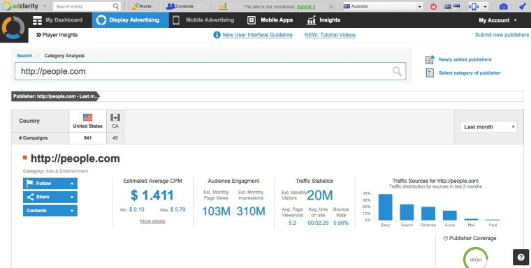Expand the My Account menu
531x268 pixels.
[497, 20]
